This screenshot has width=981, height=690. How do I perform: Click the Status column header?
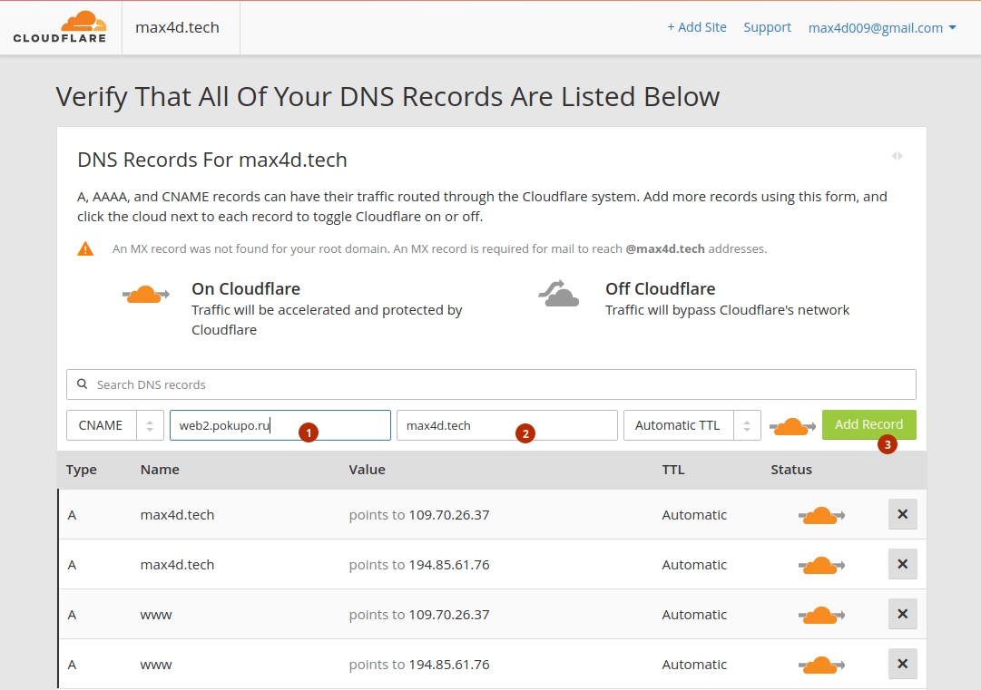(x=791, y=470)
